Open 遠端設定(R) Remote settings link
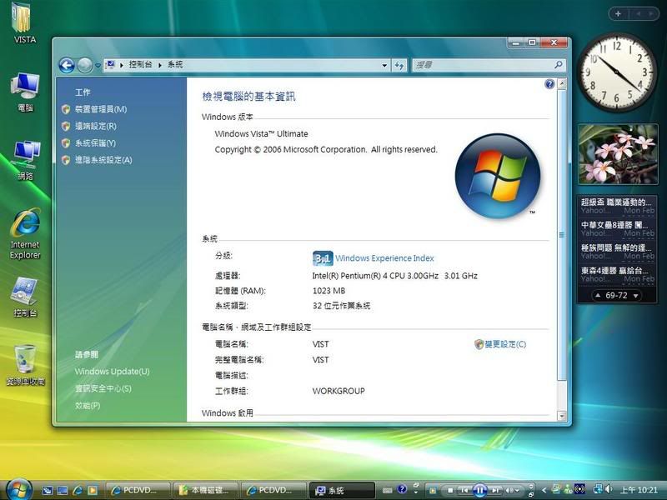667x500 pixels. [x=96, y=127]
